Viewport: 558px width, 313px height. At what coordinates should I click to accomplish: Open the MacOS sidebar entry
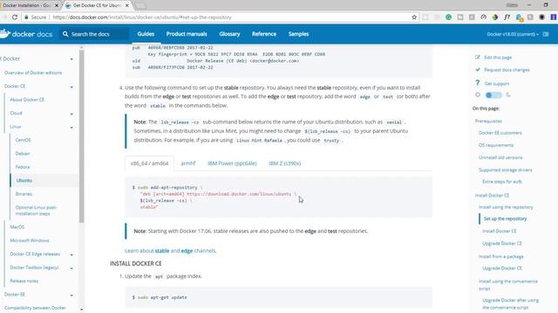click(17, 227)
